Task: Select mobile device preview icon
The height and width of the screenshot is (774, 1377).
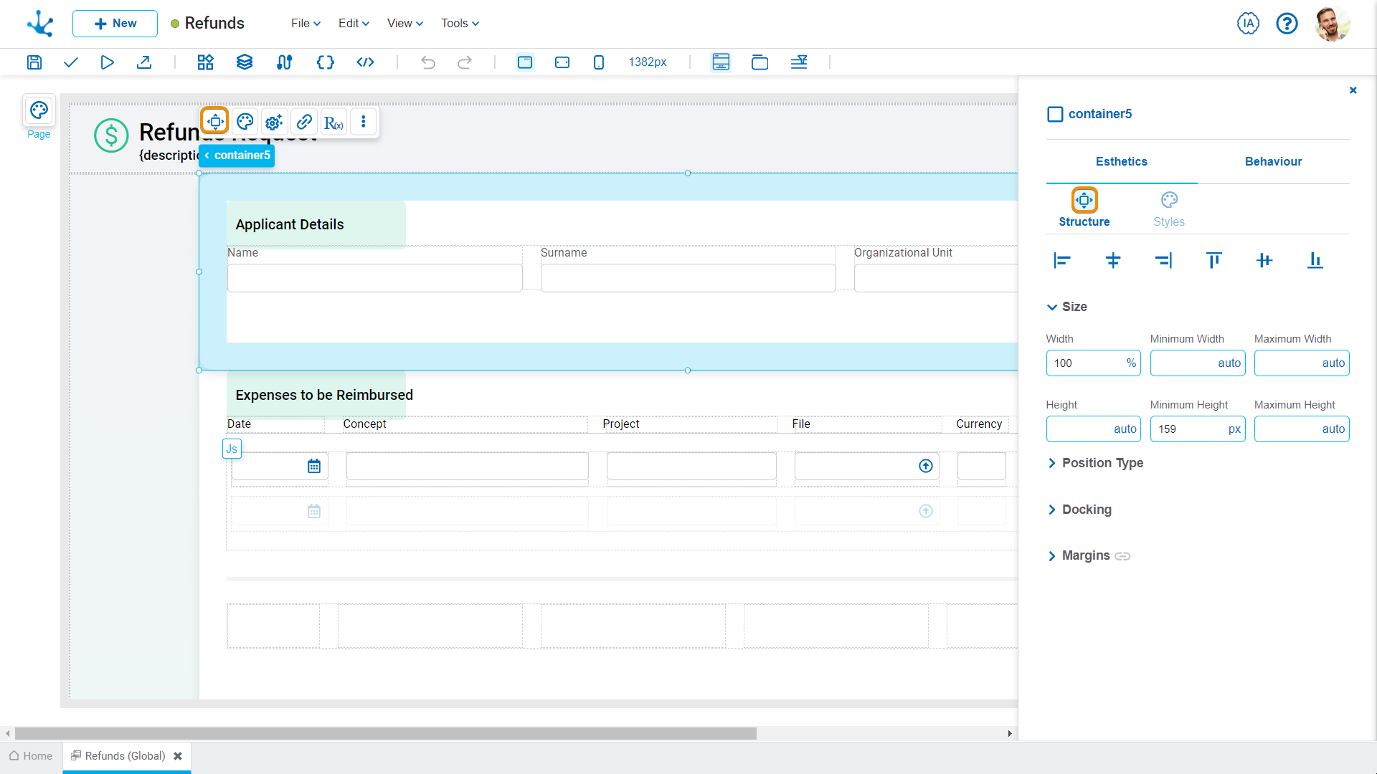Action: 599,62
